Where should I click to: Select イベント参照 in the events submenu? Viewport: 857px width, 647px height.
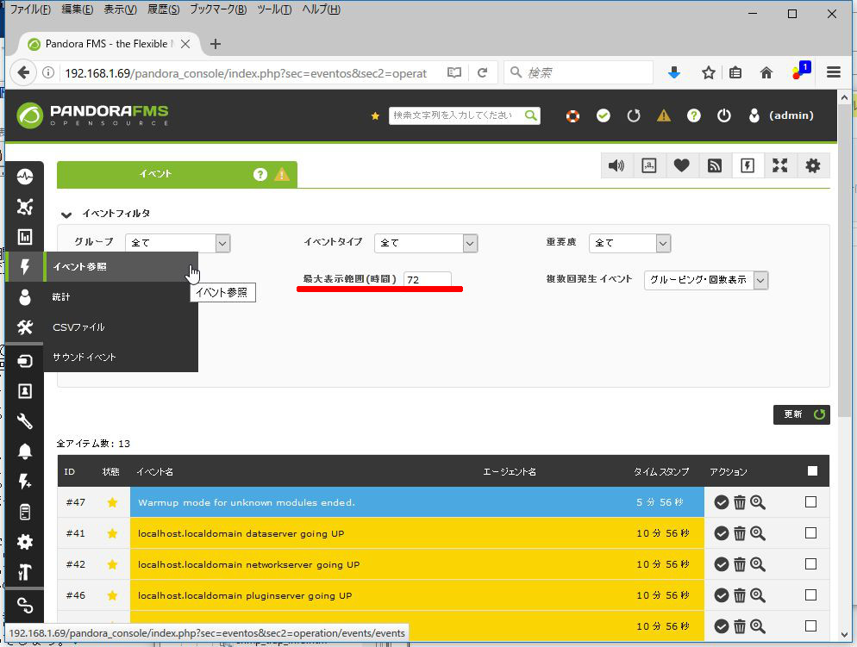tap(121, 267)
